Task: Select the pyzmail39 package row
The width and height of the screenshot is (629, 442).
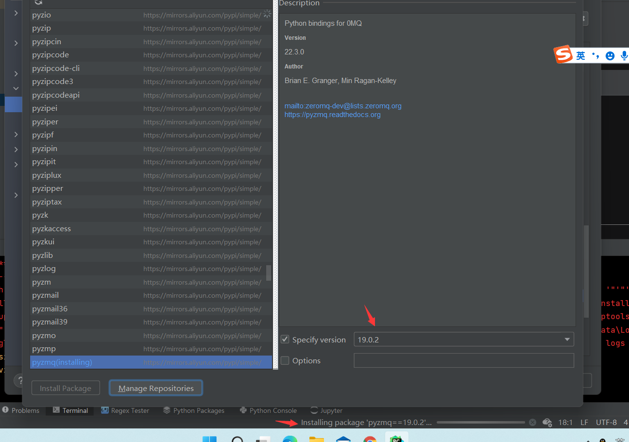Action: [x=151, y=322]
